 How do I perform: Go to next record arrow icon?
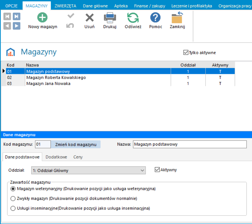[x=17, y=26]
